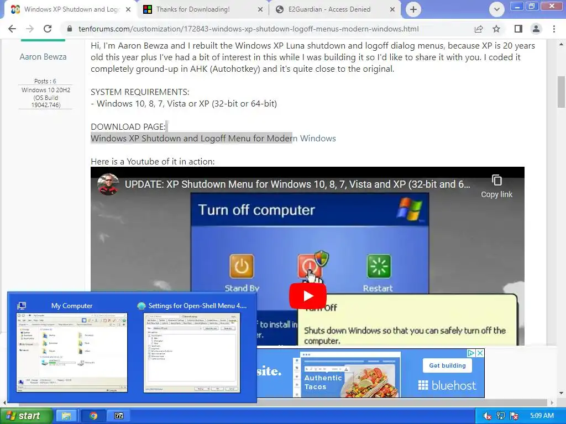
Task: Open the browser side panel
Action: [x=518, y=29]
